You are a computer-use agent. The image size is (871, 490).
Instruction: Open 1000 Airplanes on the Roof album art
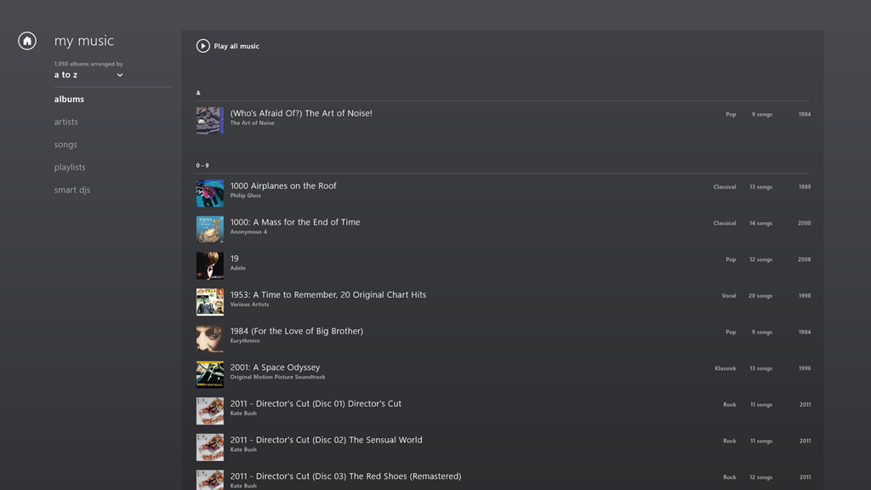pos(210,193)
